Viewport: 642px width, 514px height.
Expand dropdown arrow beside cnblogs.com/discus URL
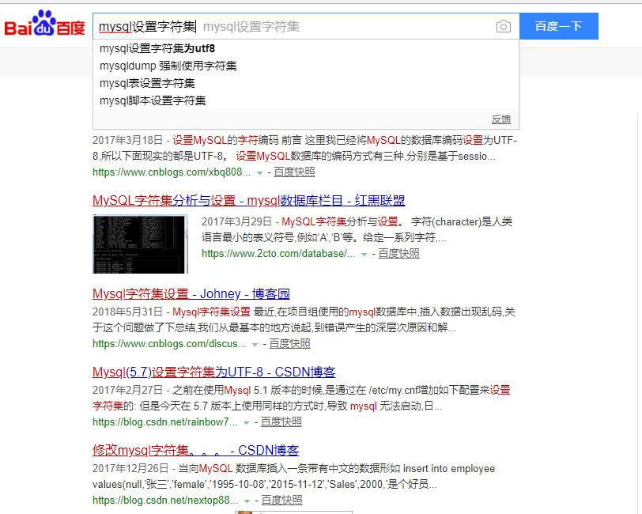tap(255, 345)
